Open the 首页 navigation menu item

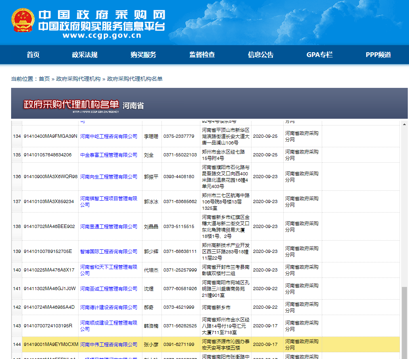33,55
